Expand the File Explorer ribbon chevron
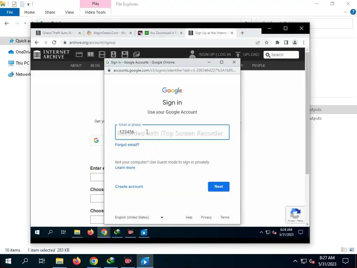 345,12
